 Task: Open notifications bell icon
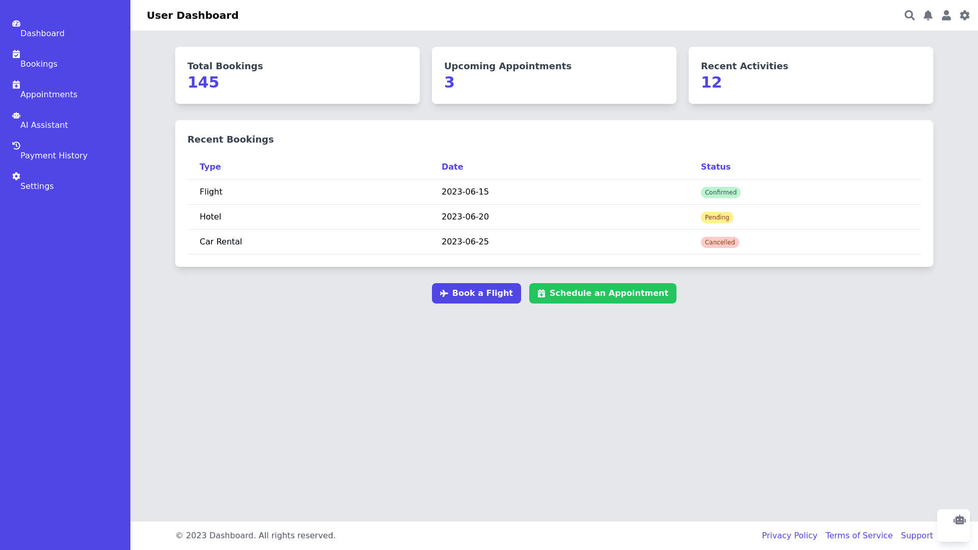[928, 15]
